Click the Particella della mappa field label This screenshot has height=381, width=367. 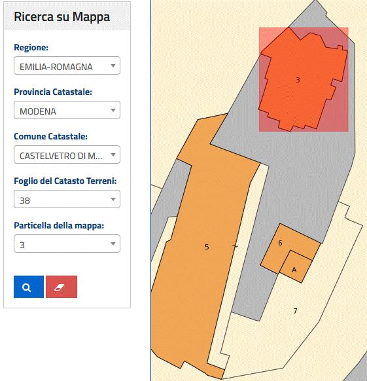(59, 225)
